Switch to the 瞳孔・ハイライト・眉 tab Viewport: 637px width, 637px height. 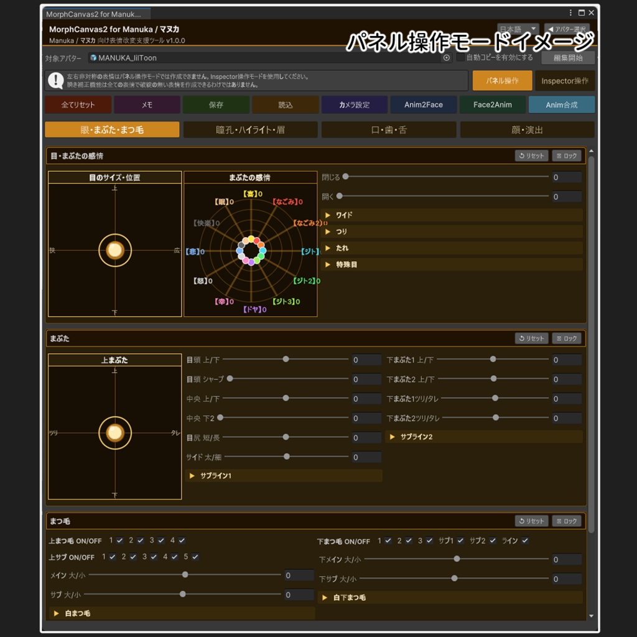coord(250,129)
